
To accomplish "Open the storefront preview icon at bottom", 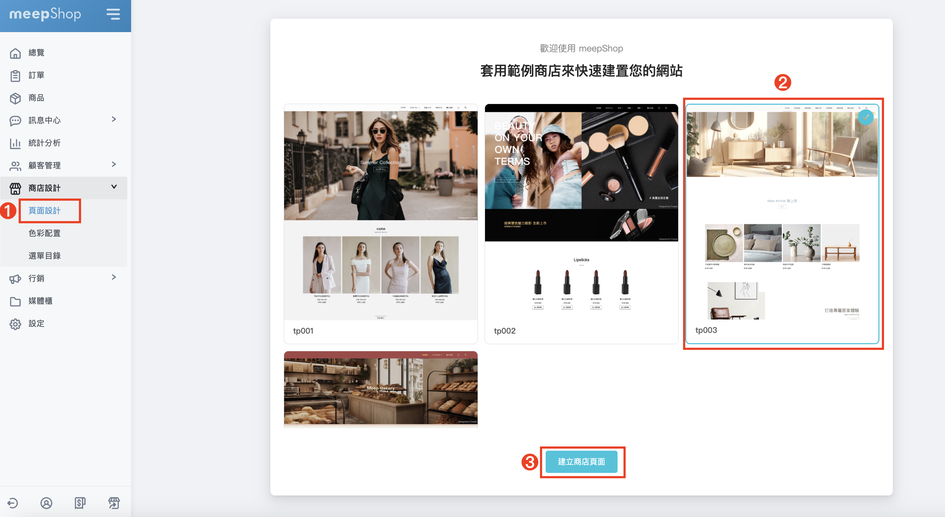I will click(x=114, y=503).
